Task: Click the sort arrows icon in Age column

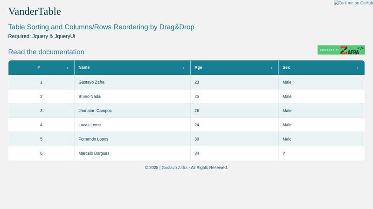Action: [271, 68]
